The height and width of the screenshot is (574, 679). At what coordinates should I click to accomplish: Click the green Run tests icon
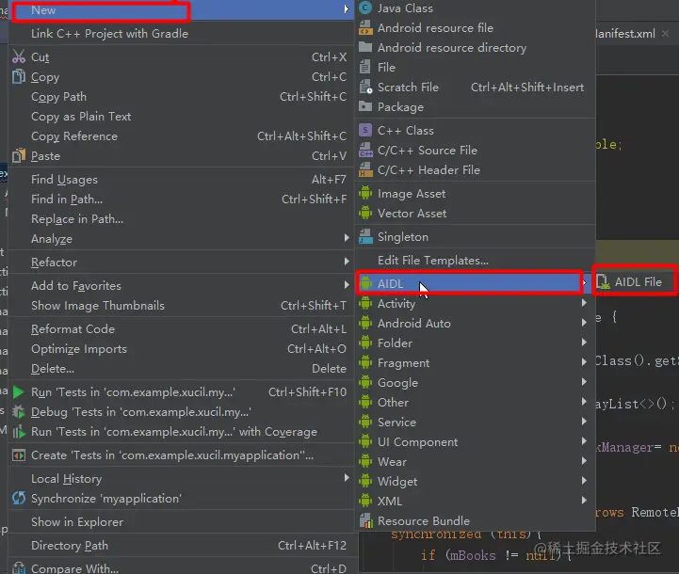pos(19,391)
